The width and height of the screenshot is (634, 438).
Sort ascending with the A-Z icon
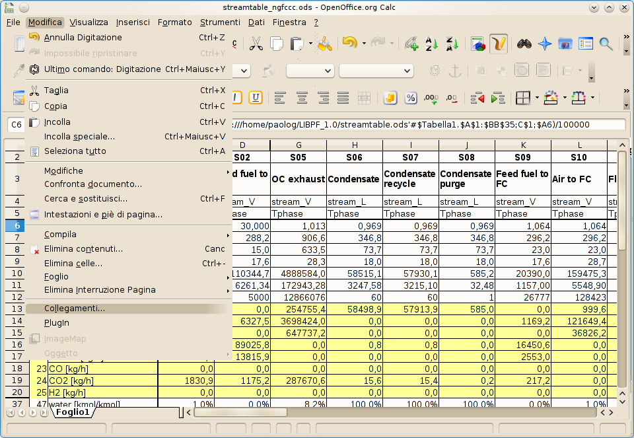click(431, 44)
